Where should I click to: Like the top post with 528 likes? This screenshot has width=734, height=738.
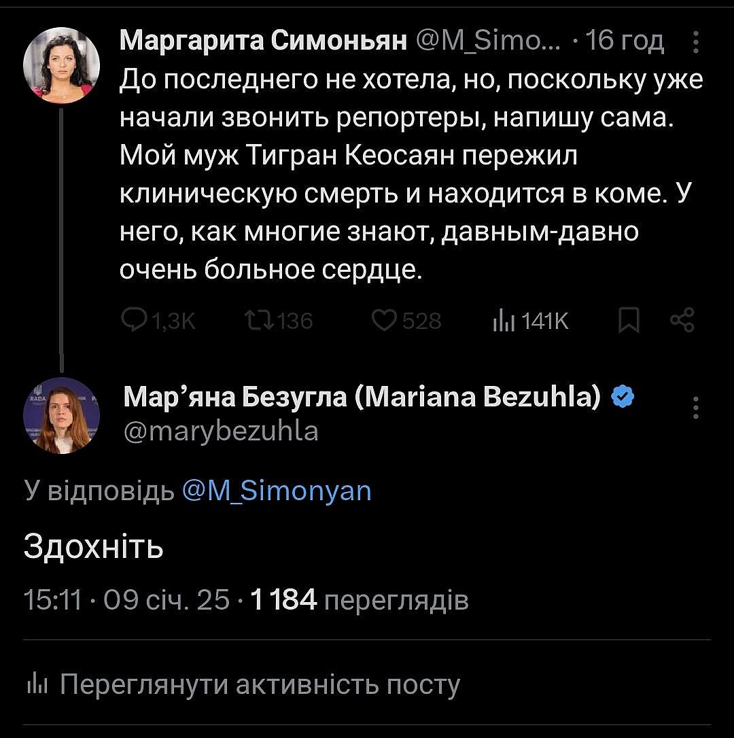(x=383, y=320)
